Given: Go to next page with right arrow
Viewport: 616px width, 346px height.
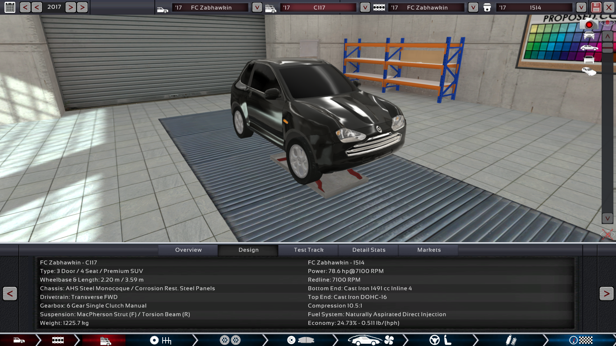Looking at the screenshot, I should tap(606, 293).
